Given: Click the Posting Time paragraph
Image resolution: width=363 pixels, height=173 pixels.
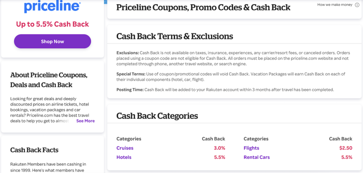Looking at the screenshot, I should click(225, 90).
